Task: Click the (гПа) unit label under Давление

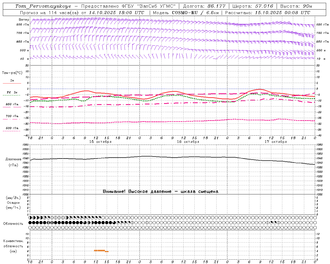Action: pos(13,165)
